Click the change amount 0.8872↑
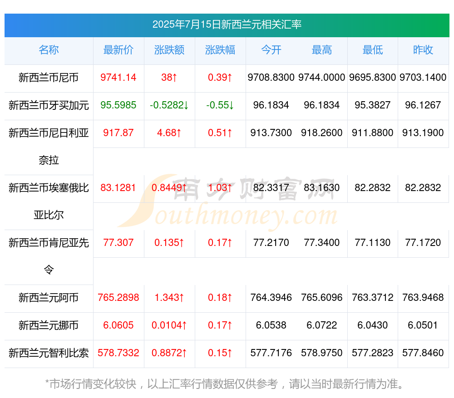 (169, 353)
